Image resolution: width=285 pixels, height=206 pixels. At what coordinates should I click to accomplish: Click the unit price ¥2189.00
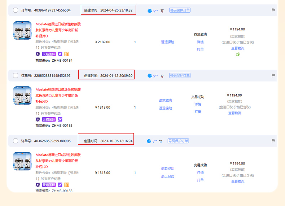102,42
